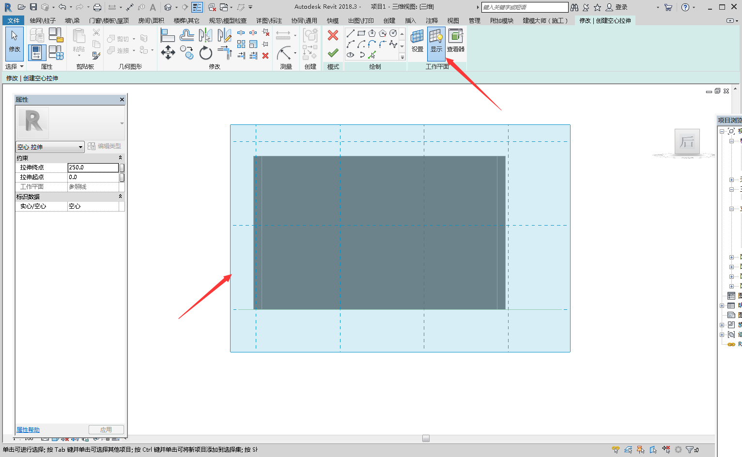Click the horizontal scrollbar thumb
Viewport: 742px width, 457px height.
tap(426, 439)
